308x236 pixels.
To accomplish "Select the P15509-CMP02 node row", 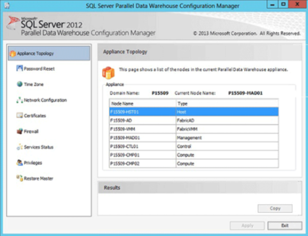I will click(194, 163).
